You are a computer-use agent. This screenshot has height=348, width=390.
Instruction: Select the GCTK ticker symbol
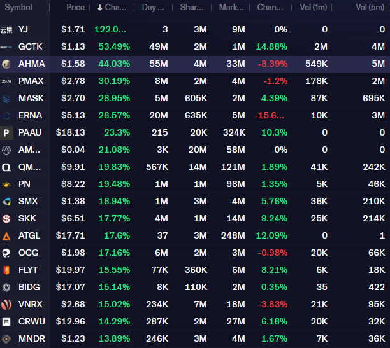(x=31, y=46)
